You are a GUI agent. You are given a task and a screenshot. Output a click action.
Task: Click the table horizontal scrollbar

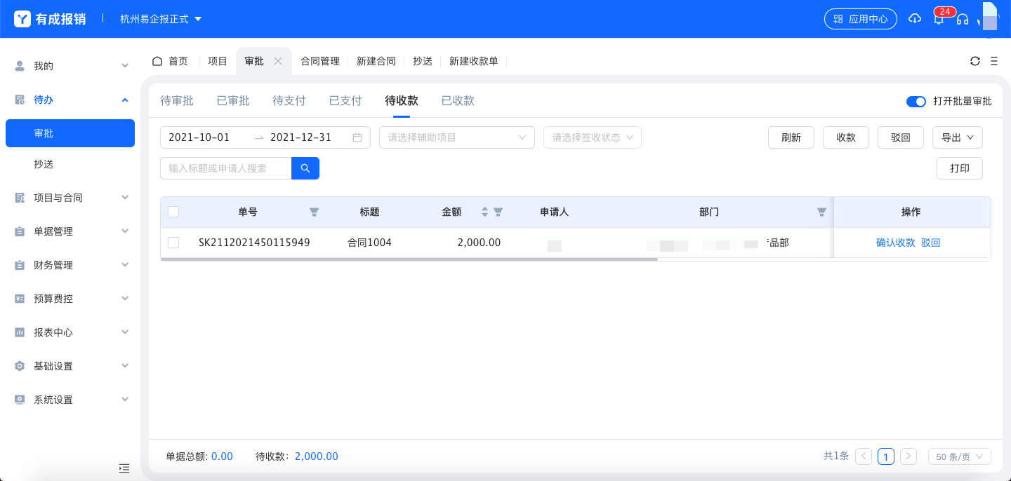(x=409, y=259)
